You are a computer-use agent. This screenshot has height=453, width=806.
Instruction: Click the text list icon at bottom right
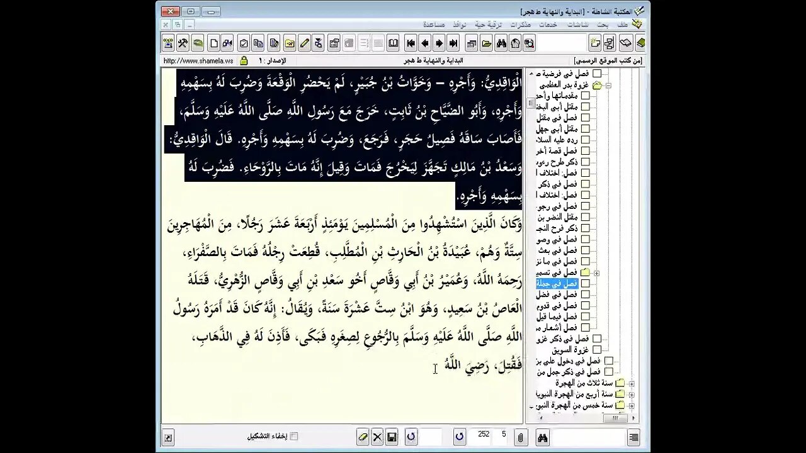point(633,437)
